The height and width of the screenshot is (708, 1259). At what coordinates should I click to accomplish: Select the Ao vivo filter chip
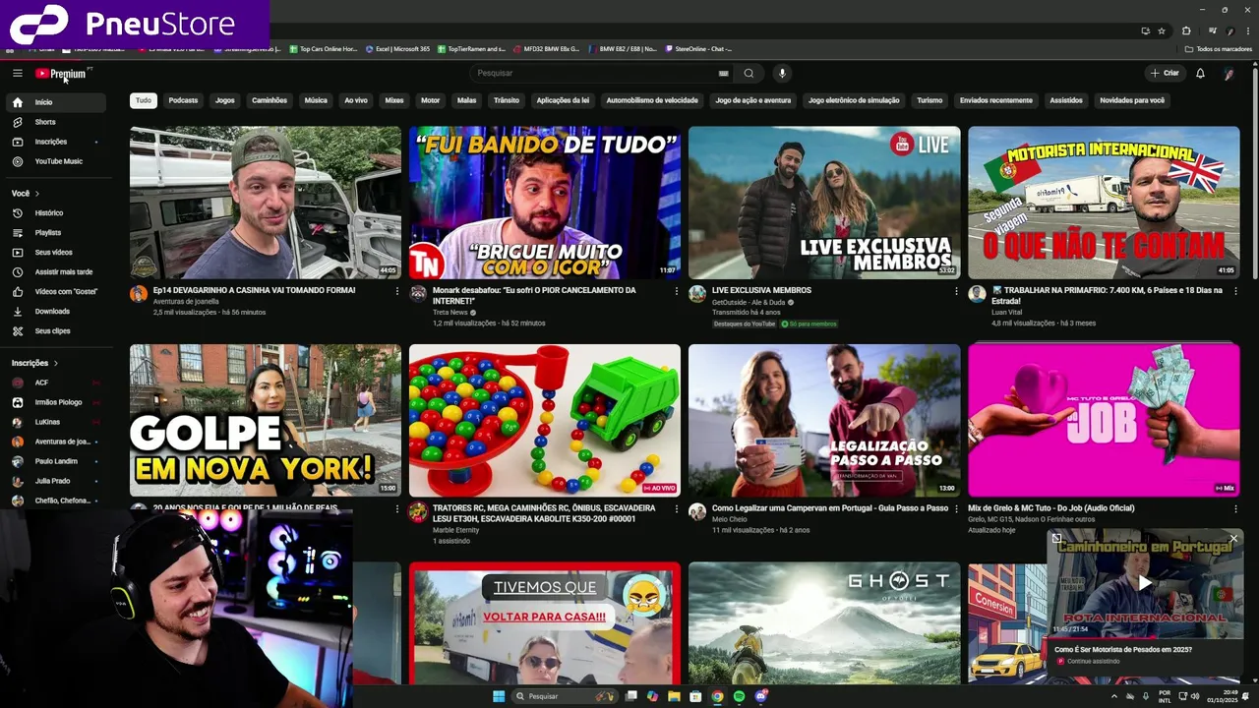[x=356, y=100]
